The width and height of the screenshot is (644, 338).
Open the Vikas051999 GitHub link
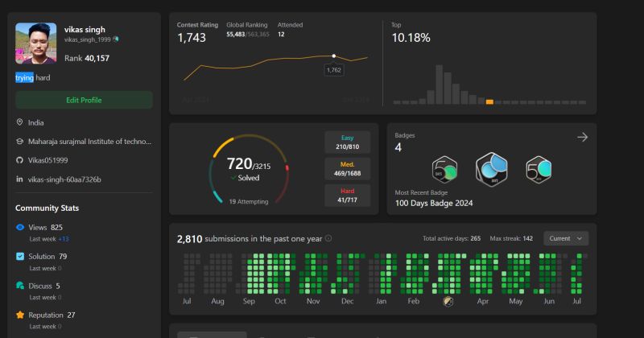pyautogui.click(x=47, y=160)
